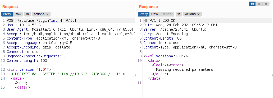Click the &send; entity line
Screen dimensions: 274x98
tap(21, 83)
